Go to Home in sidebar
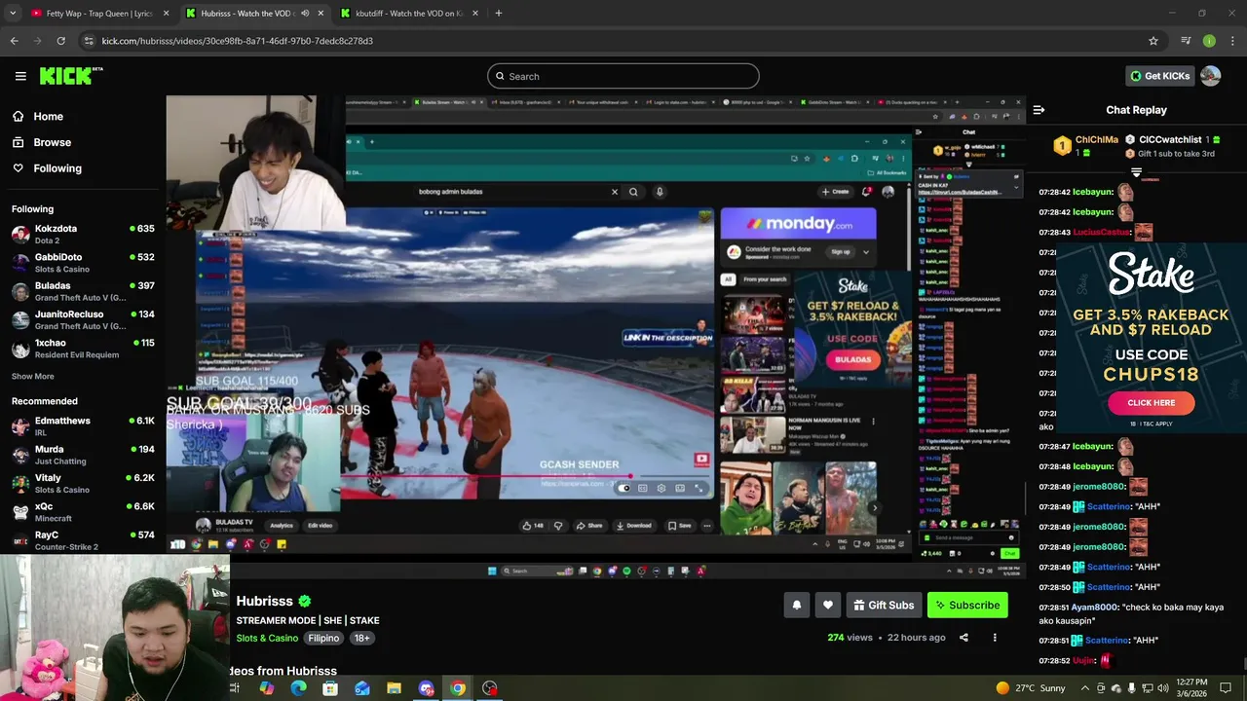 click(48, 116)
